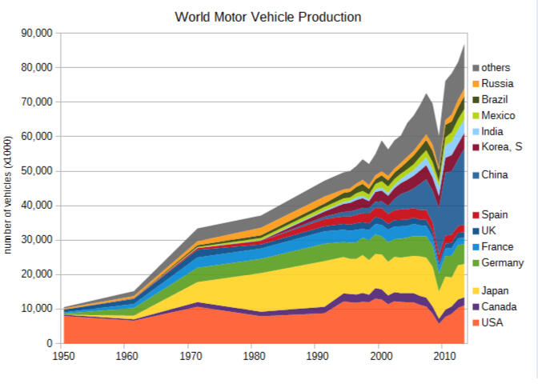The image size is (538, 384).
Task: Click the UK legend label
Action: 488,231
